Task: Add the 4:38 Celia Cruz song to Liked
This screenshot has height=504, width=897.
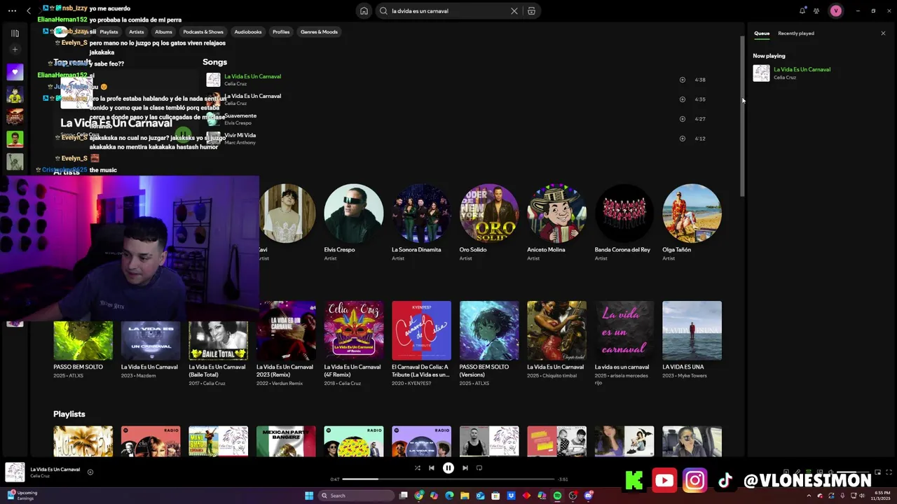Action: tap(683, 80)
